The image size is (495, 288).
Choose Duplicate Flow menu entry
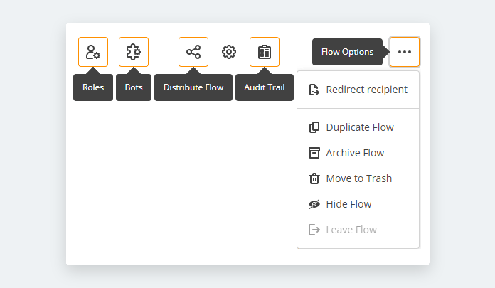(360, 127)
